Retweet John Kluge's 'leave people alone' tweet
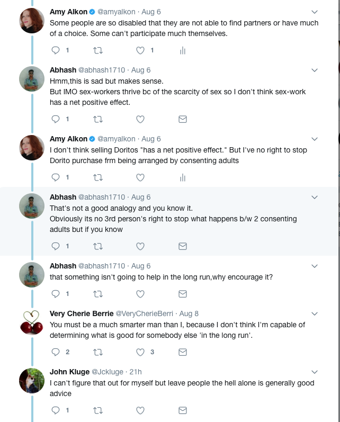340x422 pixels. [x=97, y=410]
